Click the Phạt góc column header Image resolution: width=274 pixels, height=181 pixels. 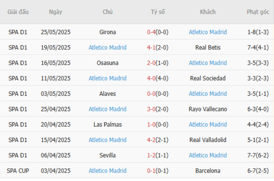[258, 12]
